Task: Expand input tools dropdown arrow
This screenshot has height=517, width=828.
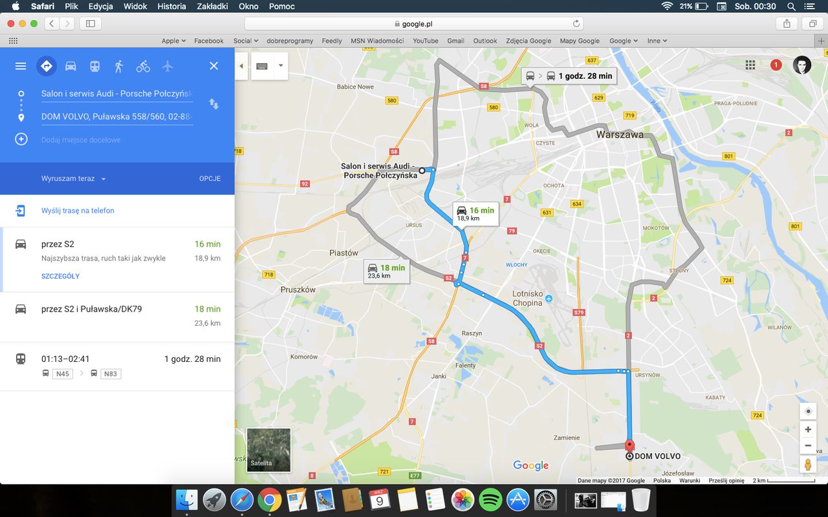Action: coord(281,66)
